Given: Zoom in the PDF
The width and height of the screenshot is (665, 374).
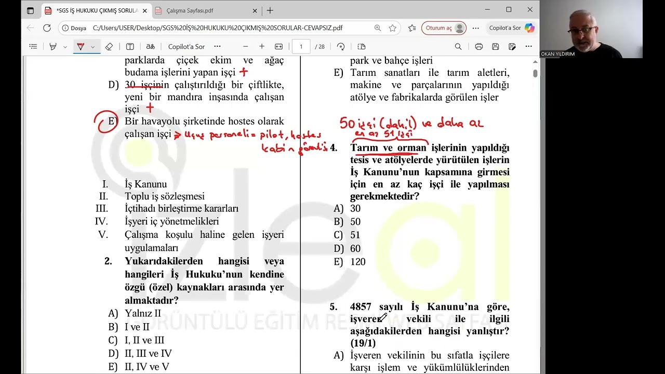Looking at the screenshot, I should tap(262, 47).
